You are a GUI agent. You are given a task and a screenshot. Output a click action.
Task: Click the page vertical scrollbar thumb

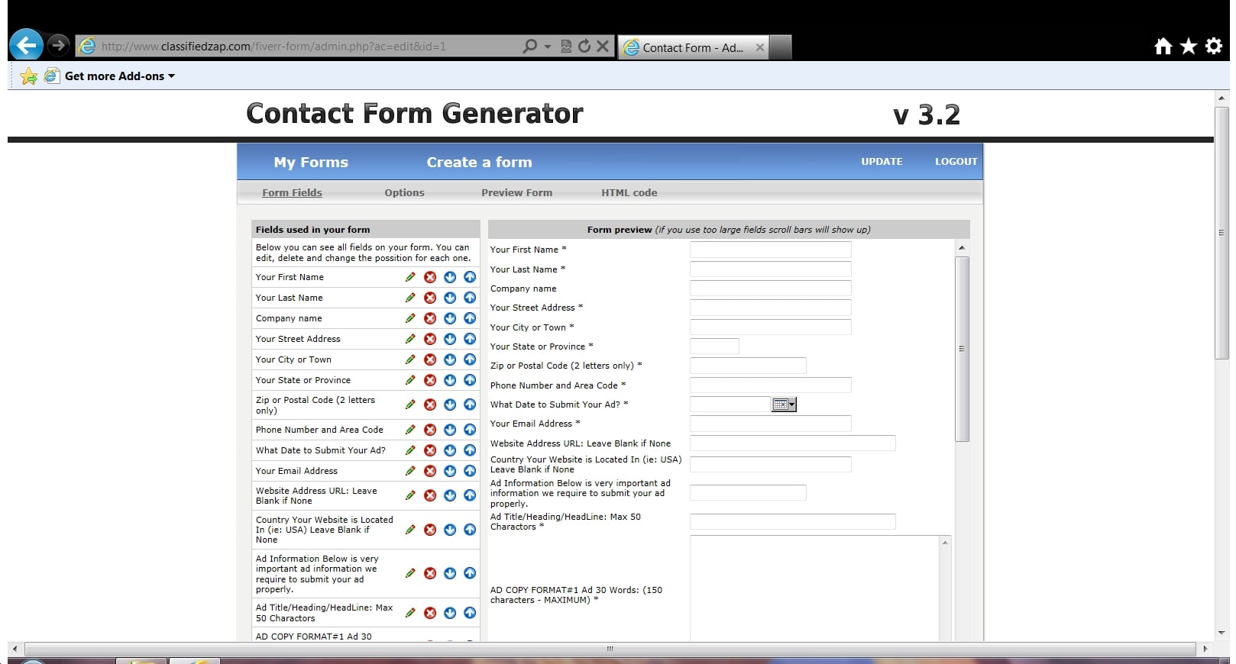click(x=1221, y=233)
